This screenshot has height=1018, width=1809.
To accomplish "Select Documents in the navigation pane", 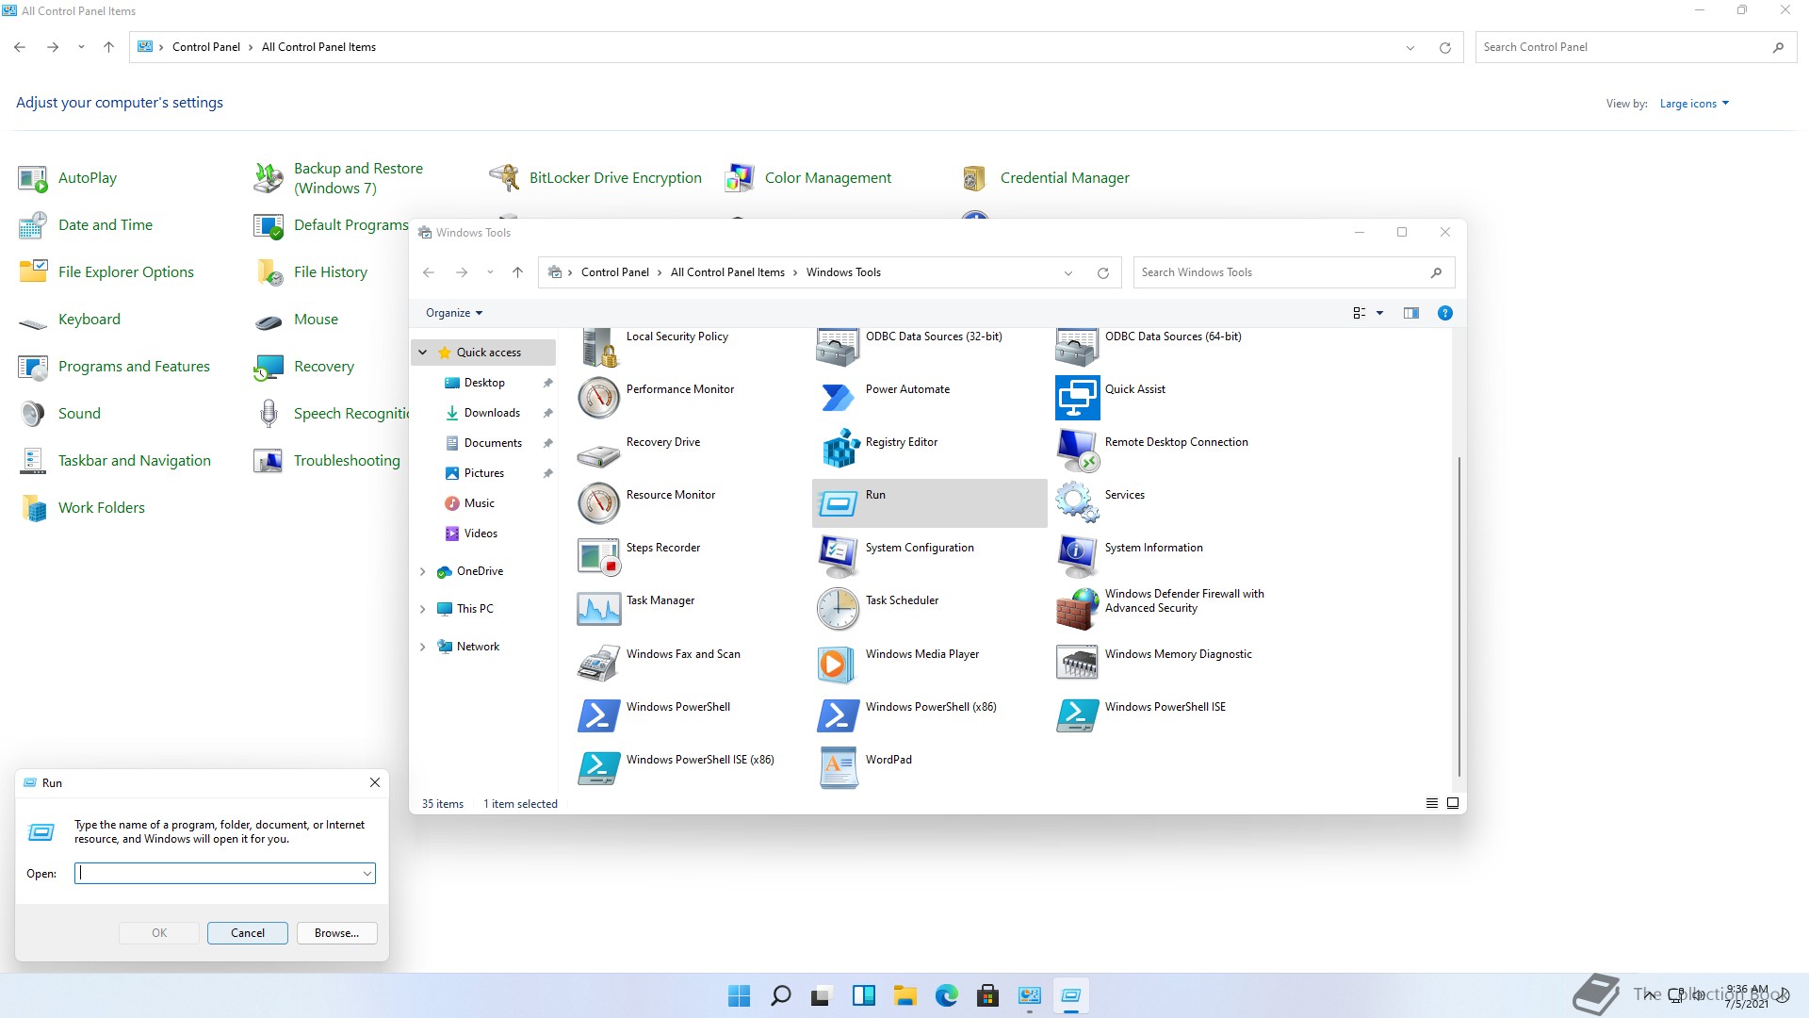I will [x=493, y=443].
